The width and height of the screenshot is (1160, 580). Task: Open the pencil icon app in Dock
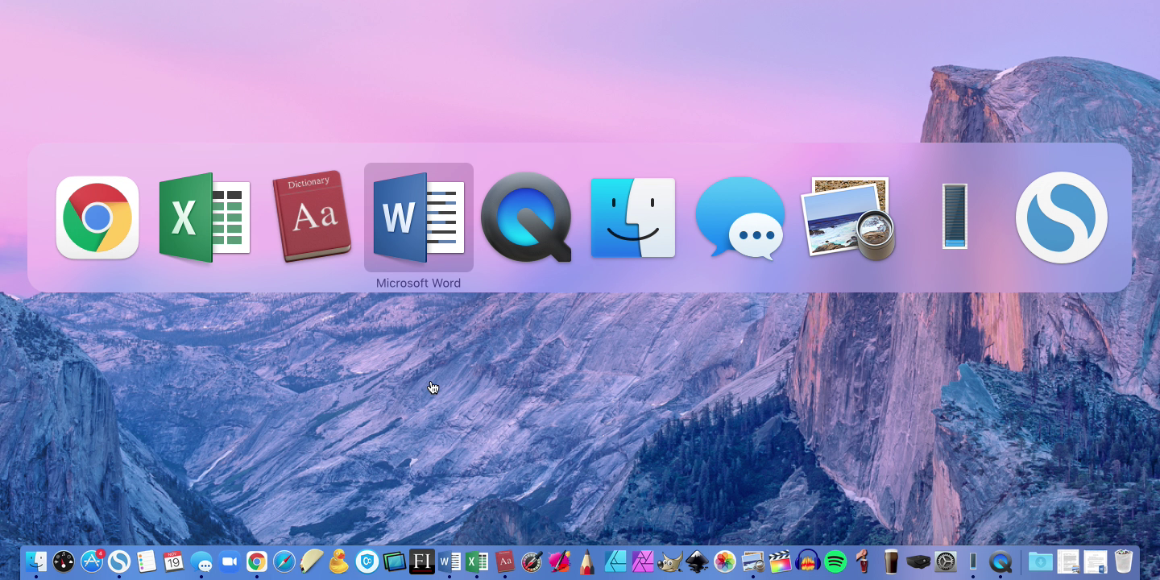coord(587,561)
